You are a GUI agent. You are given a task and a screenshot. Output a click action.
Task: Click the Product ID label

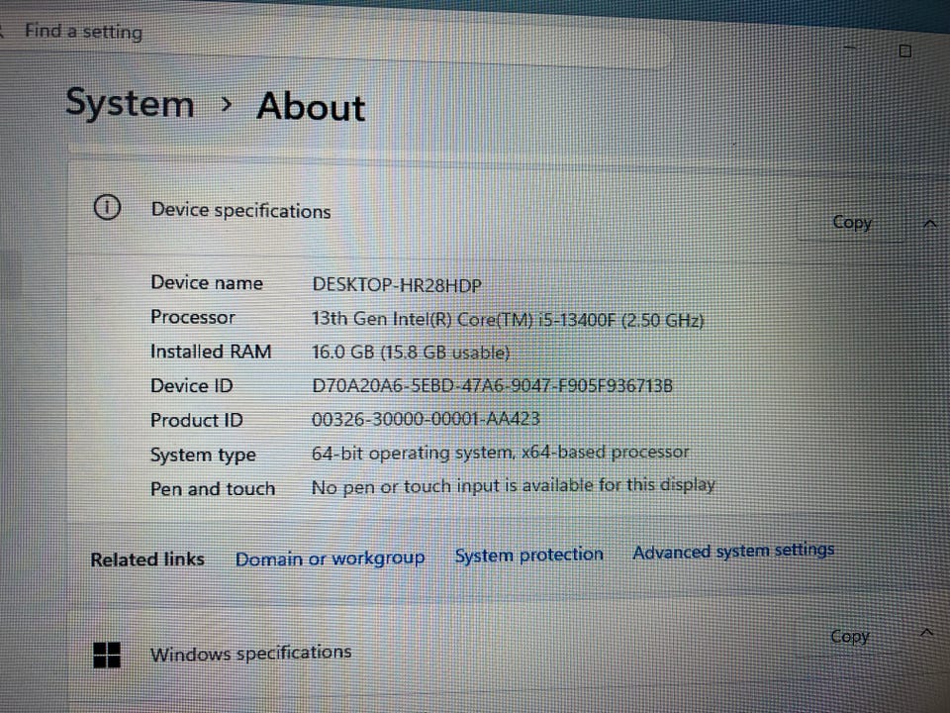(x=196, y=420)
